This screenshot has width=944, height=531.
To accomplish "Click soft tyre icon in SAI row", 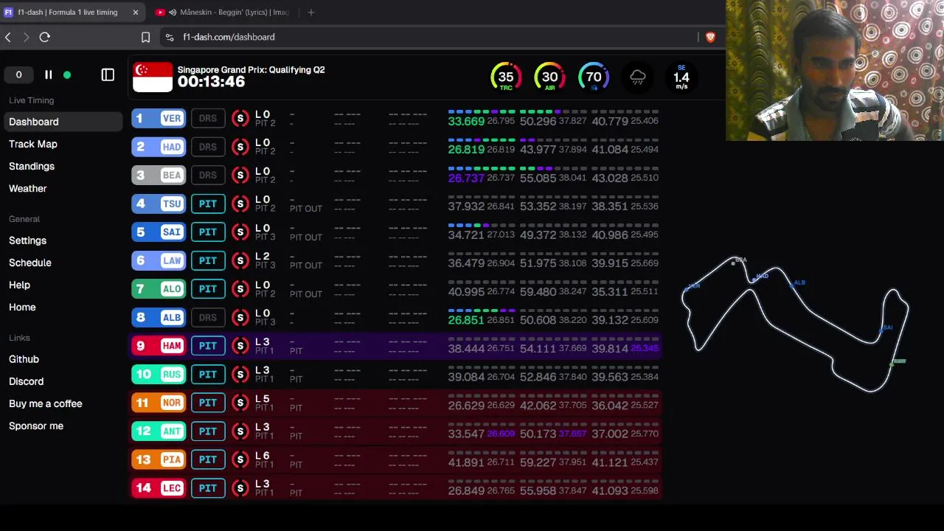I will 240,232.
